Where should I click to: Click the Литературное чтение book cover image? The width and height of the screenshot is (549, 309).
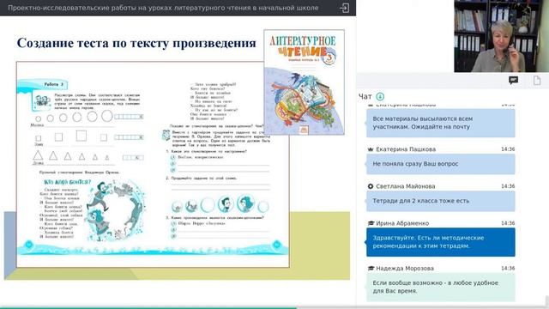pos(304,82)
